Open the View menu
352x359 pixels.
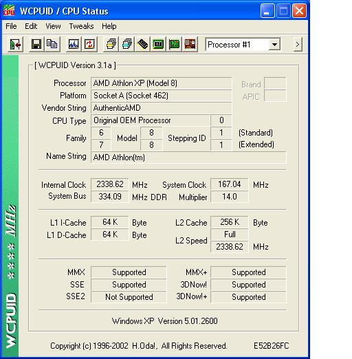pos(53,26)
